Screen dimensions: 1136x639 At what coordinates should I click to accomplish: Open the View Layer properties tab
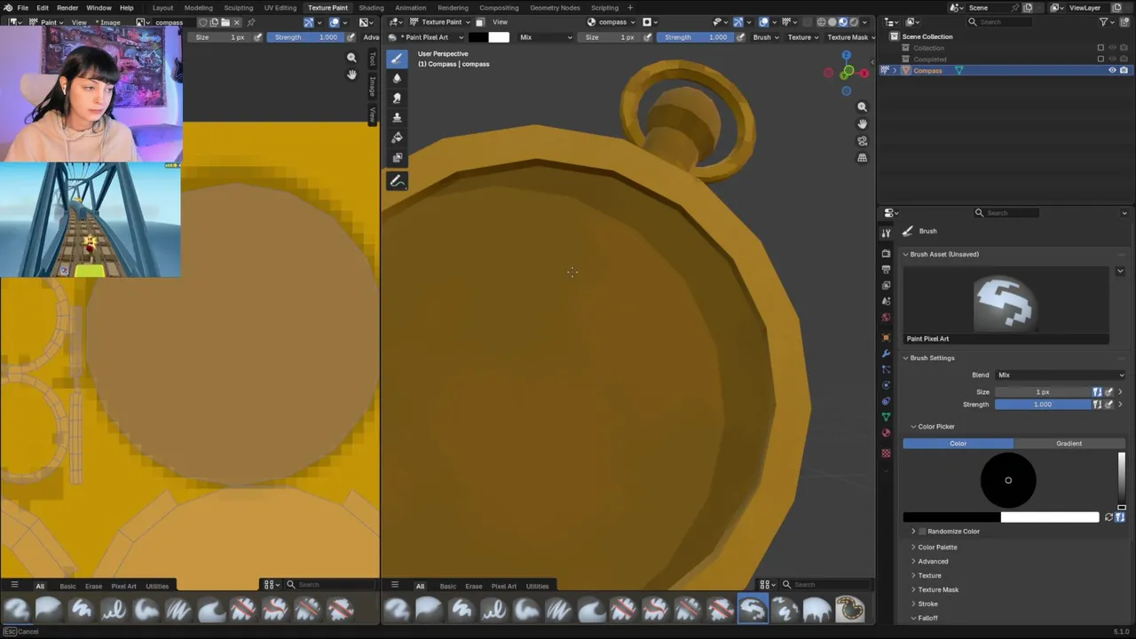click(886, 286)
